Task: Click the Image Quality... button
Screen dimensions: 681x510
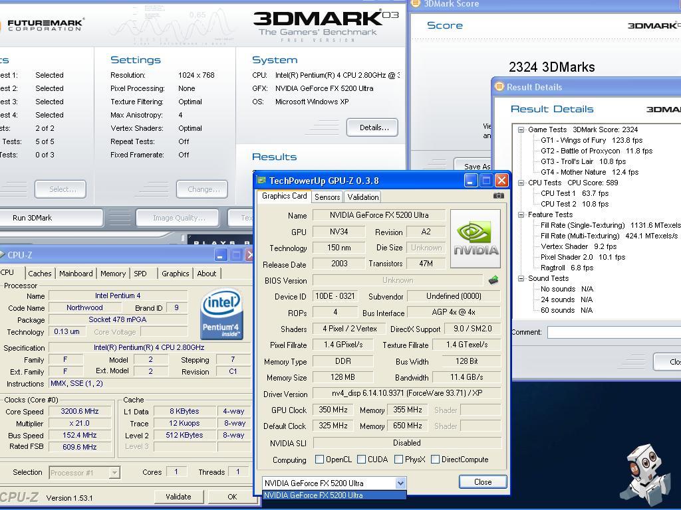Action: [177, 218]
